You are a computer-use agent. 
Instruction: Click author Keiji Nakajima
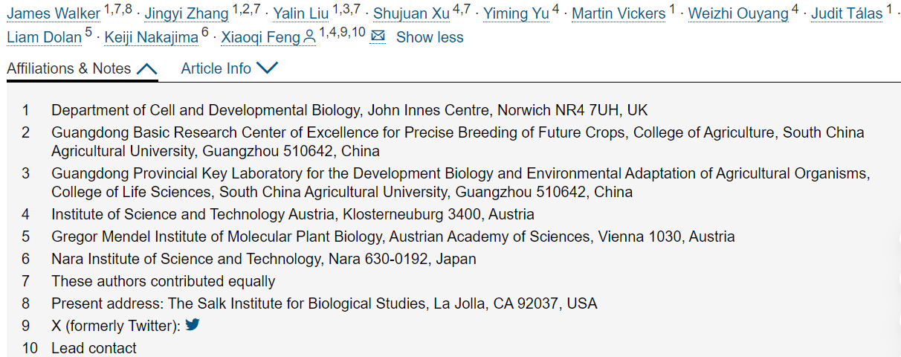(x=152, y=37)
